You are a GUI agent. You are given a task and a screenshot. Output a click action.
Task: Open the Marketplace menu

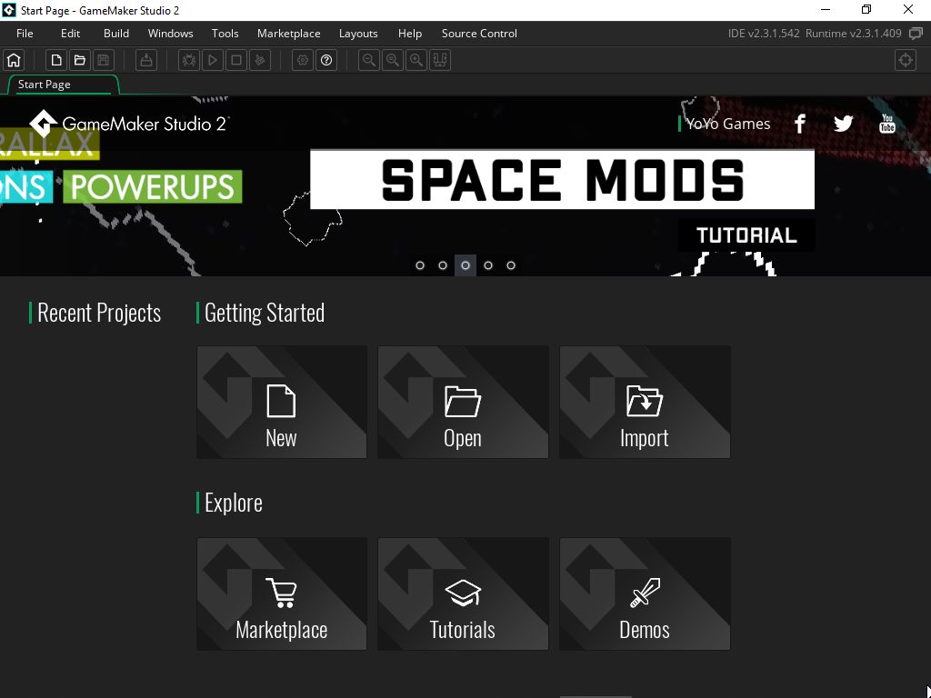click(288, 33)
